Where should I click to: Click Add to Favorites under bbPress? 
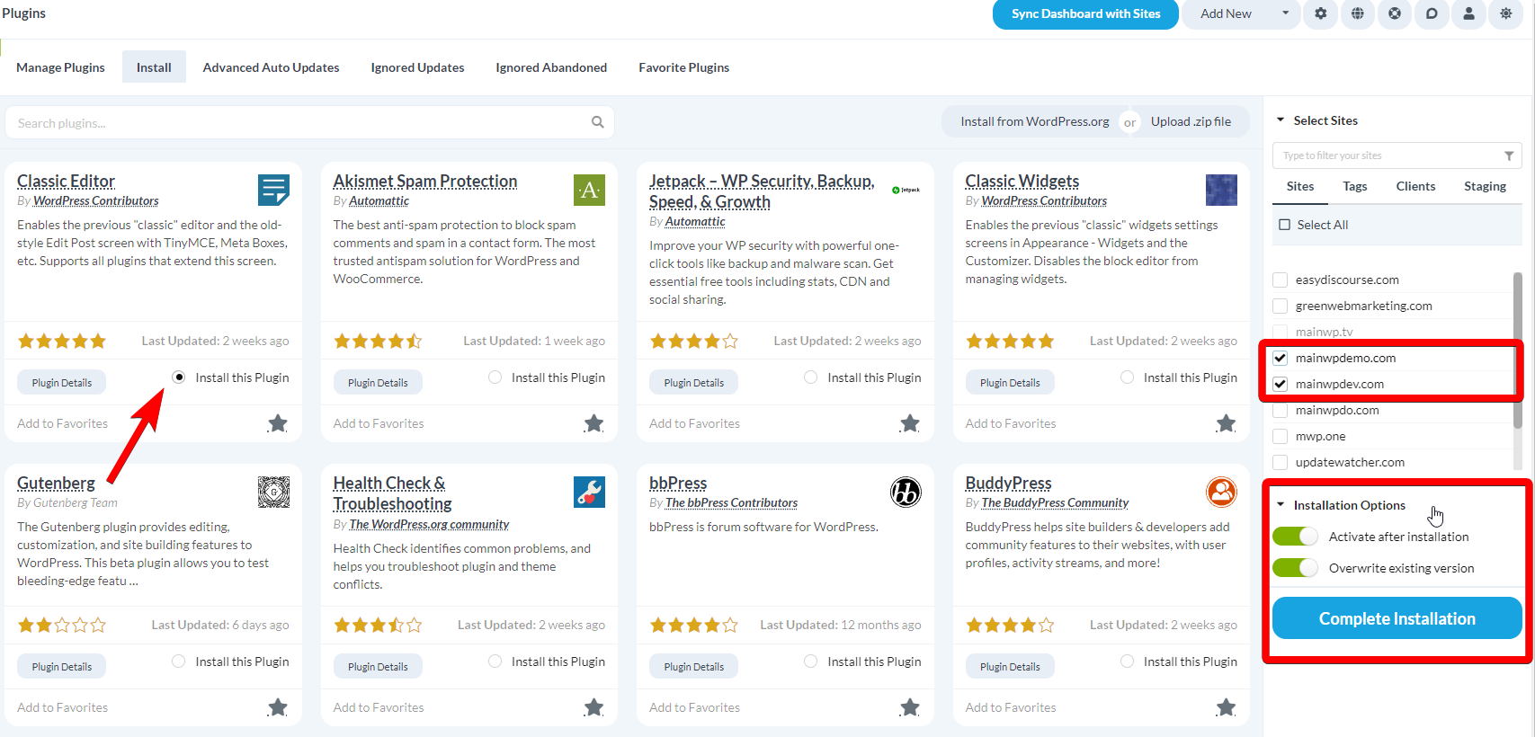694,707
